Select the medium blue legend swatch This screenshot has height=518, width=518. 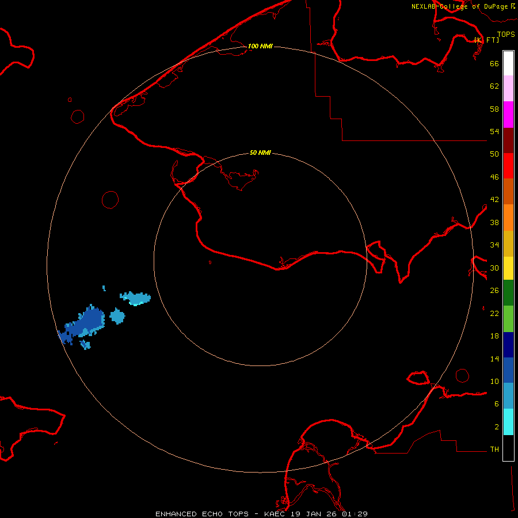(x=508, y=370)
